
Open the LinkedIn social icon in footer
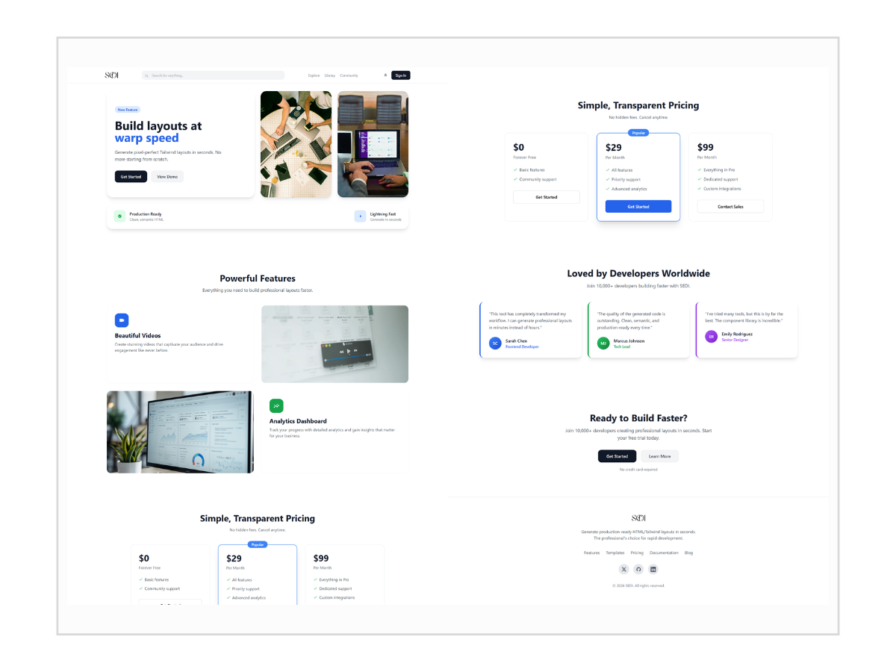point(653,569)
